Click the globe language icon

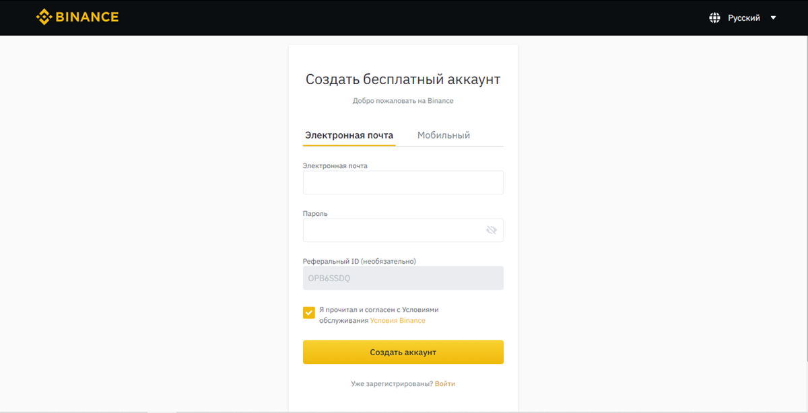[x=715, y=18]
